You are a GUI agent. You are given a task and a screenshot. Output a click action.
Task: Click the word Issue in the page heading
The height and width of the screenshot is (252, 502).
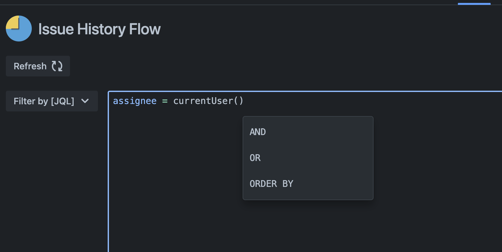pyautogui.click(x=56, y=29)
